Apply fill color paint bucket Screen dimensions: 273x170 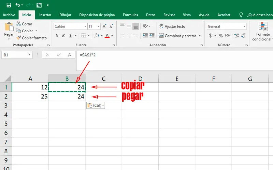pyautogui.click(x=97, y=36)
